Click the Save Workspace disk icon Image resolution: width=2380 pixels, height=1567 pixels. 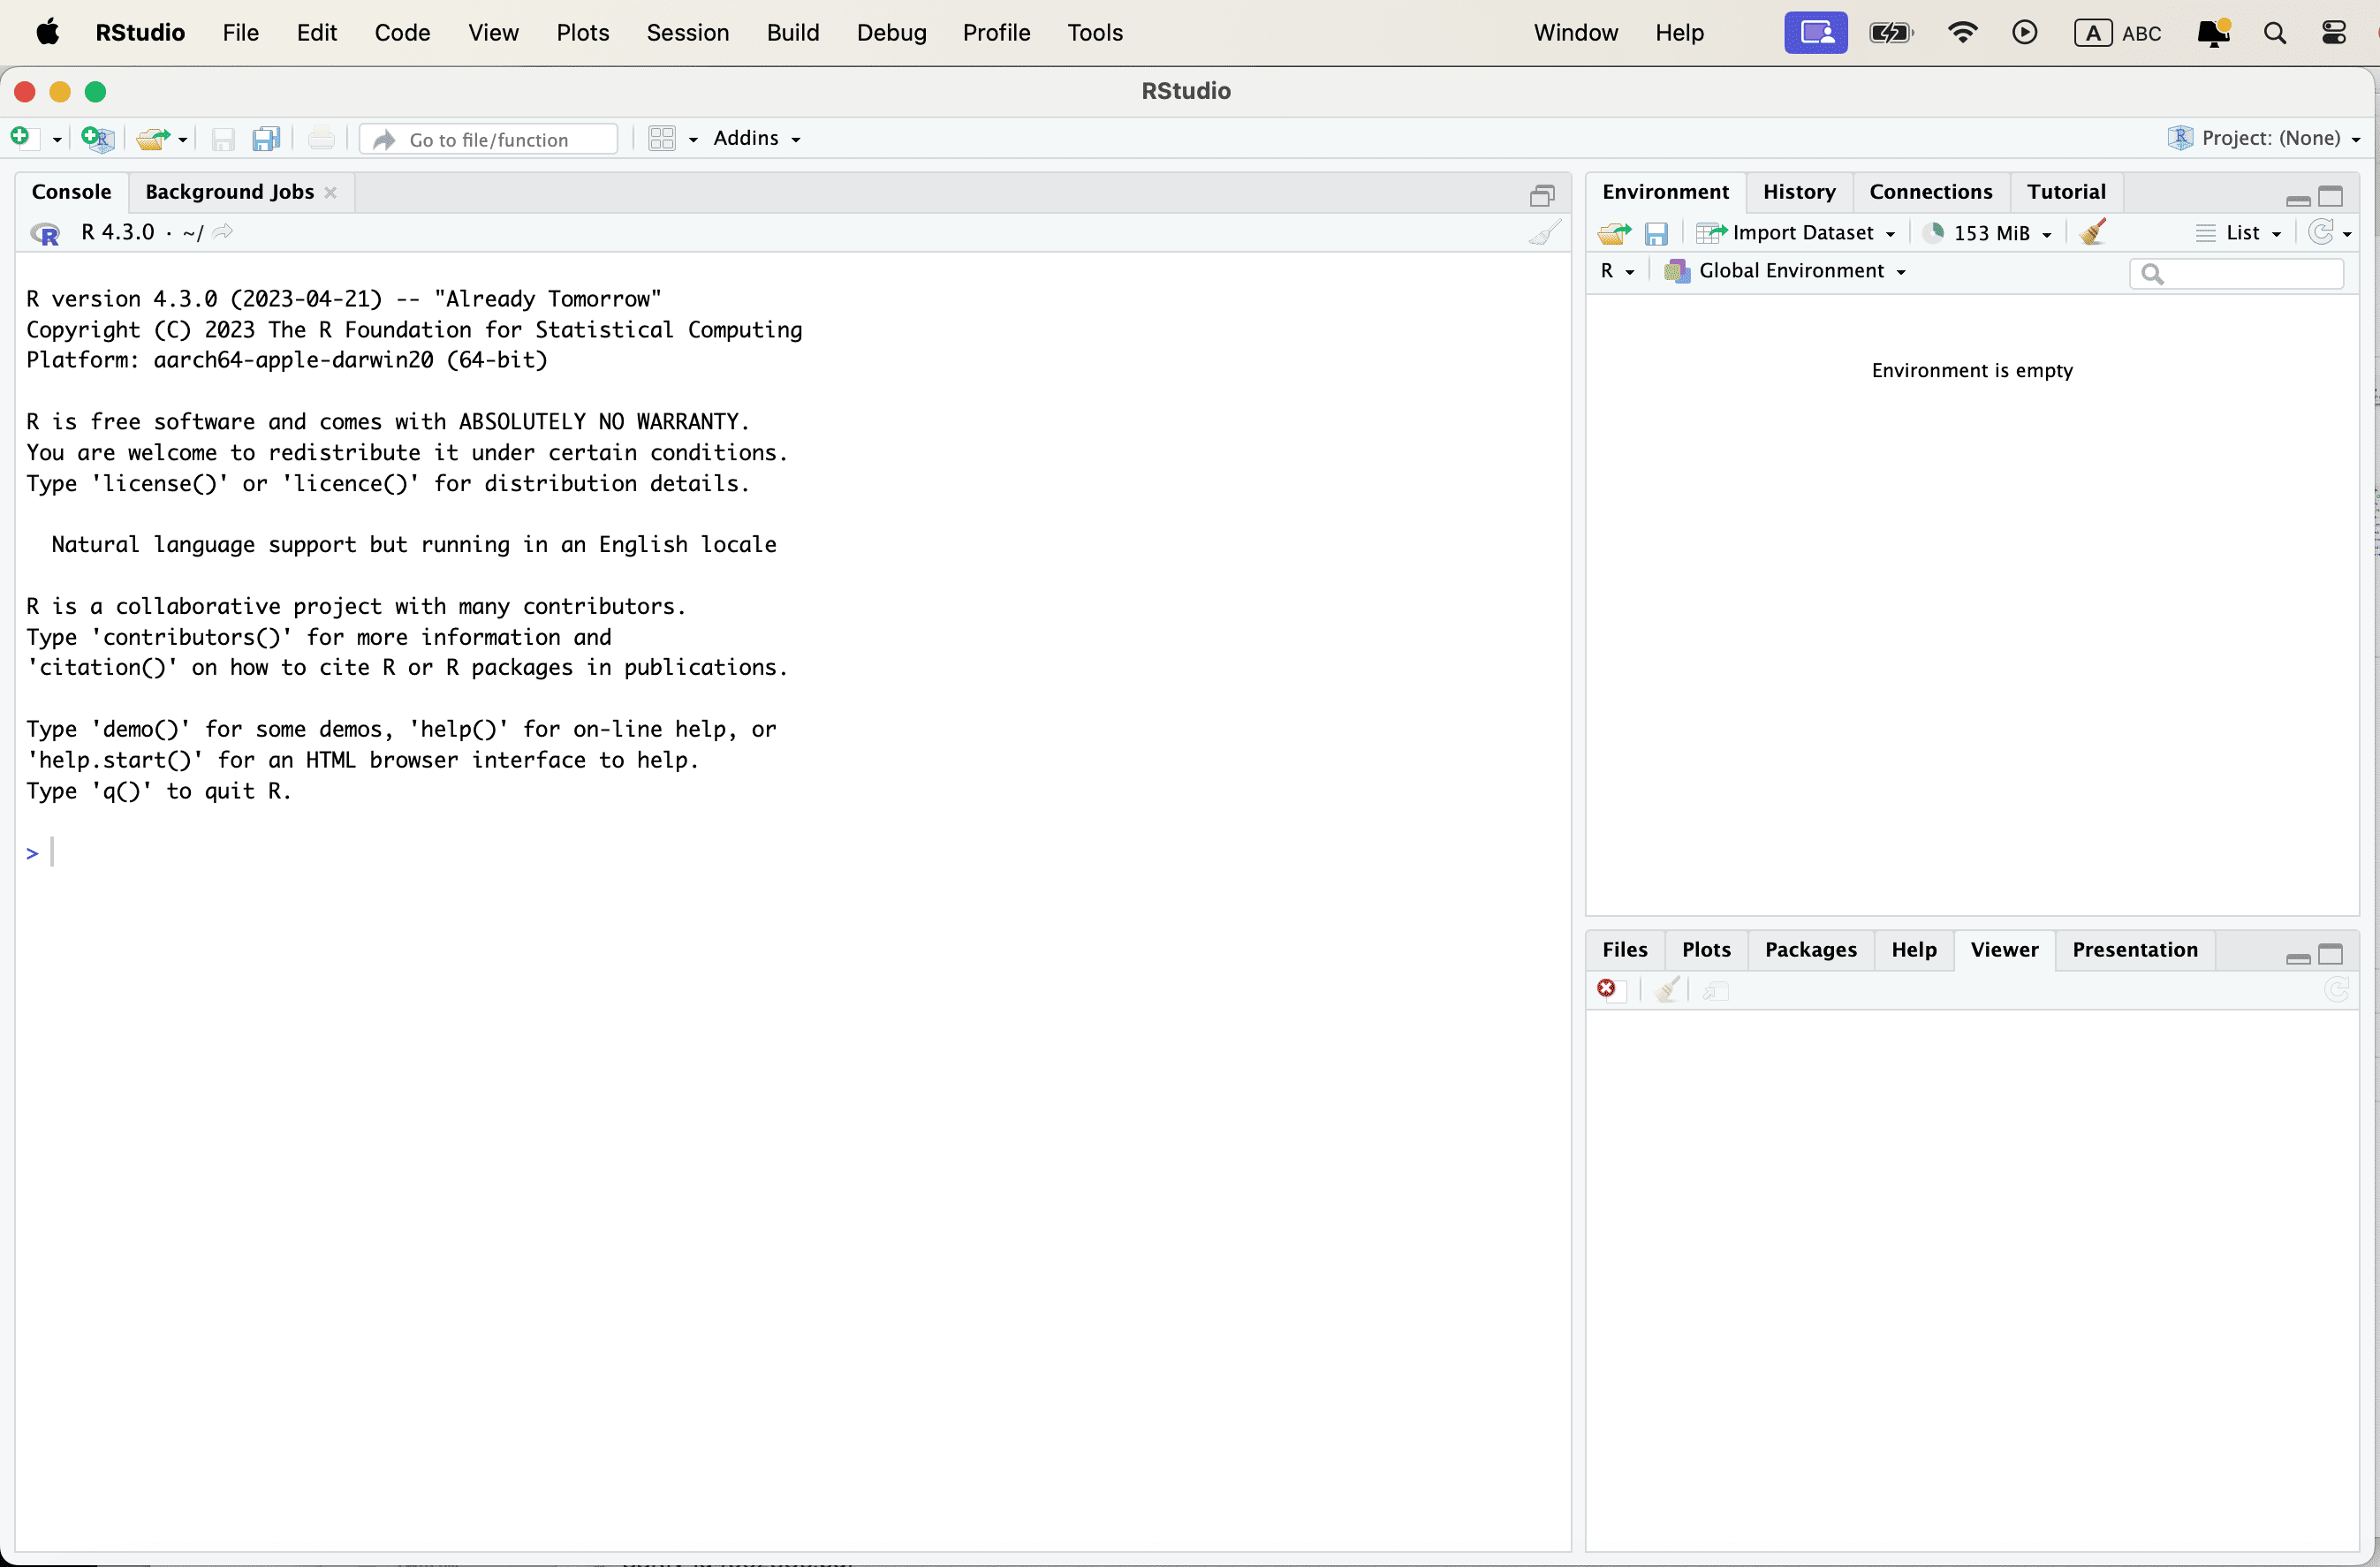pyautogui.click(x=1656, y=233)
